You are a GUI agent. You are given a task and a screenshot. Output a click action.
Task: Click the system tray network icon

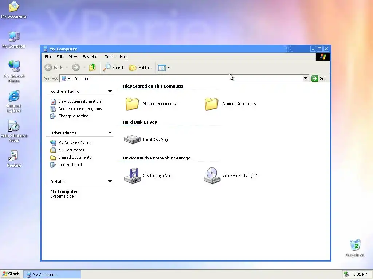pyautogui.click(x=347, y=274)
